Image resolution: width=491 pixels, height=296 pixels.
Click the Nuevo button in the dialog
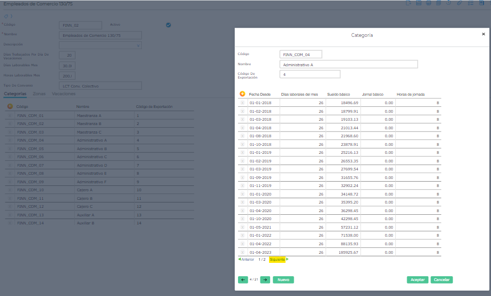tap(283, 279)
